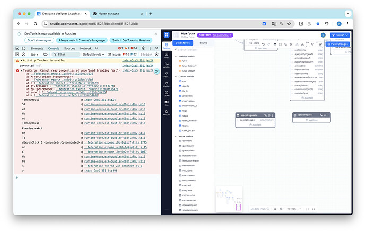Click the Don't show again button
The image size is (366, 232).
click(x=39, y=40)
